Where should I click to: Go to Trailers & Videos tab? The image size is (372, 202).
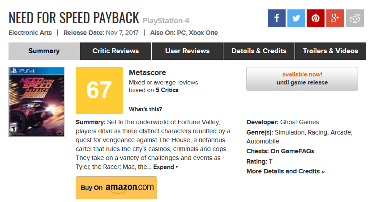tap(330, 51)
